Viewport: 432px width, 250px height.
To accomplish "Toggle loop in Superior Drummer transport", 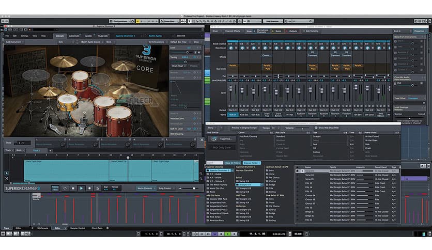I will coord(65,189).
